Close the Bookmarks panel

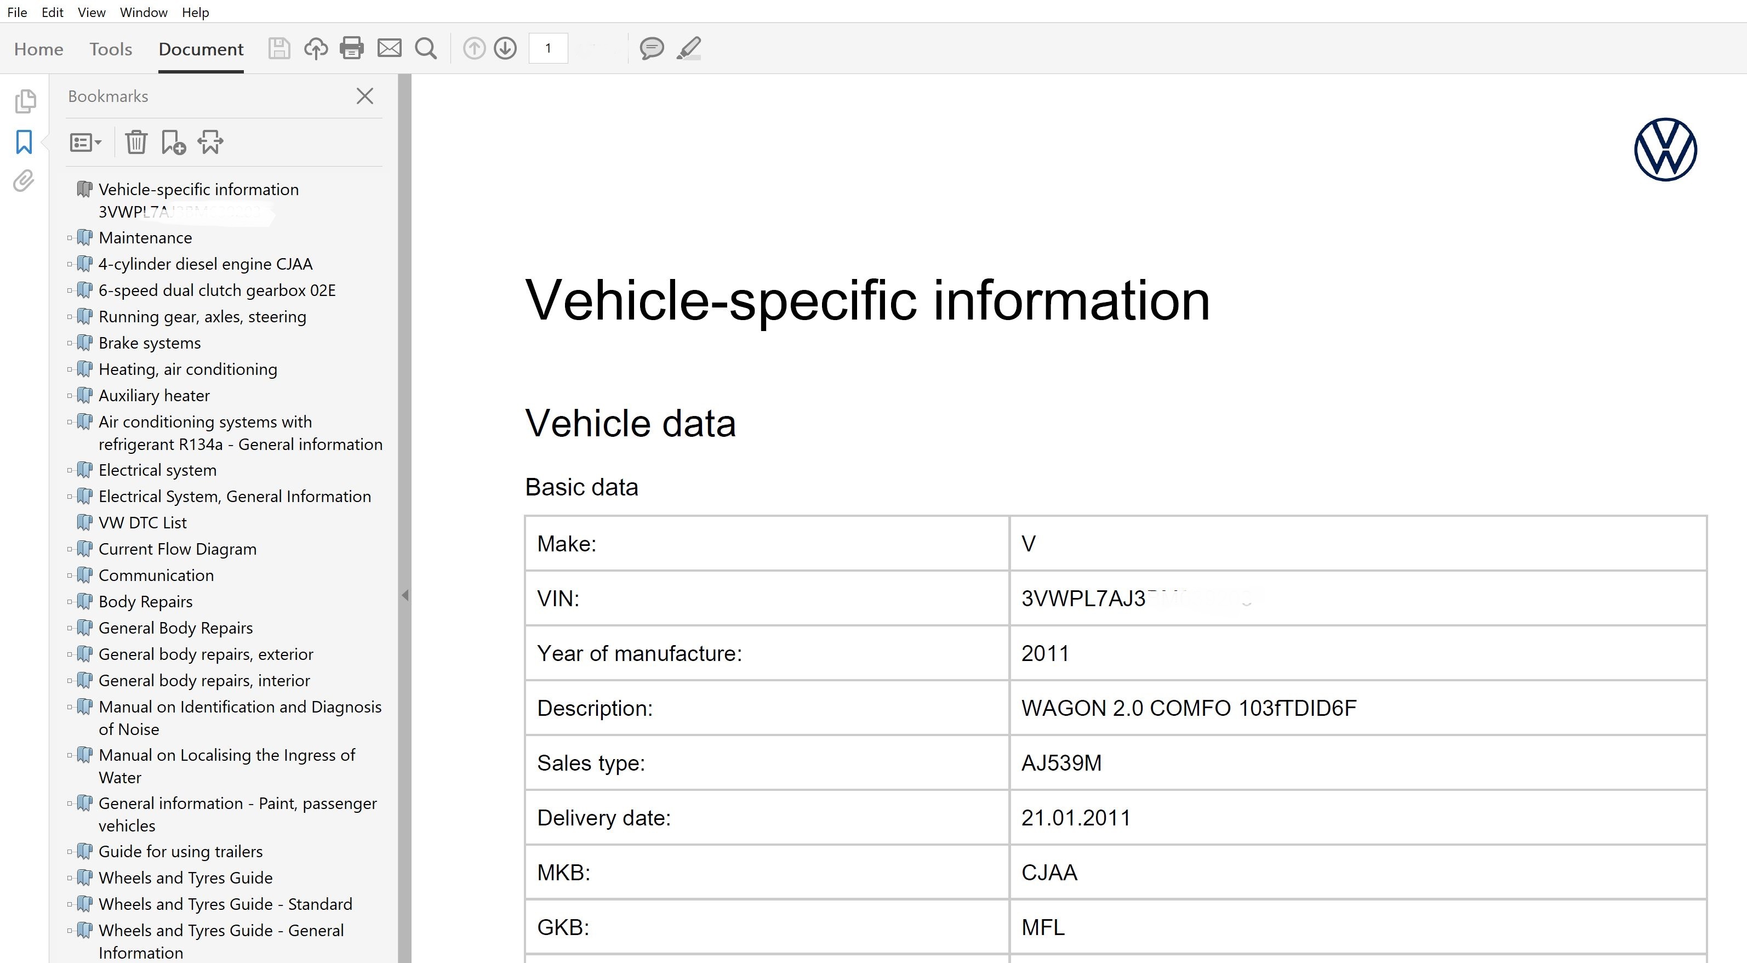pos(365,96)
